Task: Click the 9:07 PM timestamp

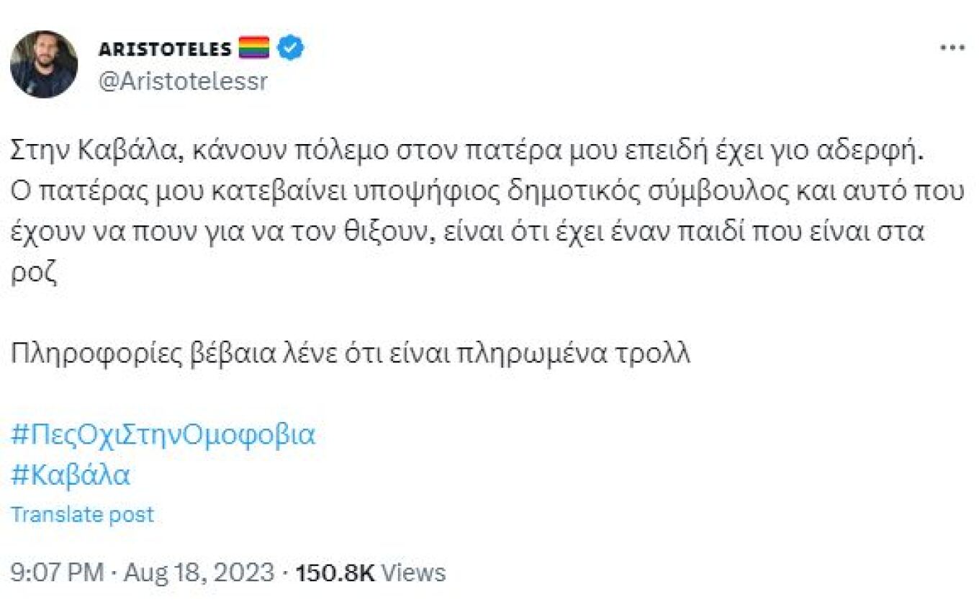Action: [58, 573]
